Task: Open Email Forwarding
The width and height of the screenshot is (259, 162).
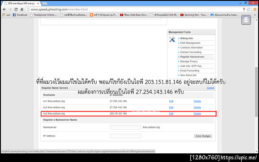Action: [190, 71]
